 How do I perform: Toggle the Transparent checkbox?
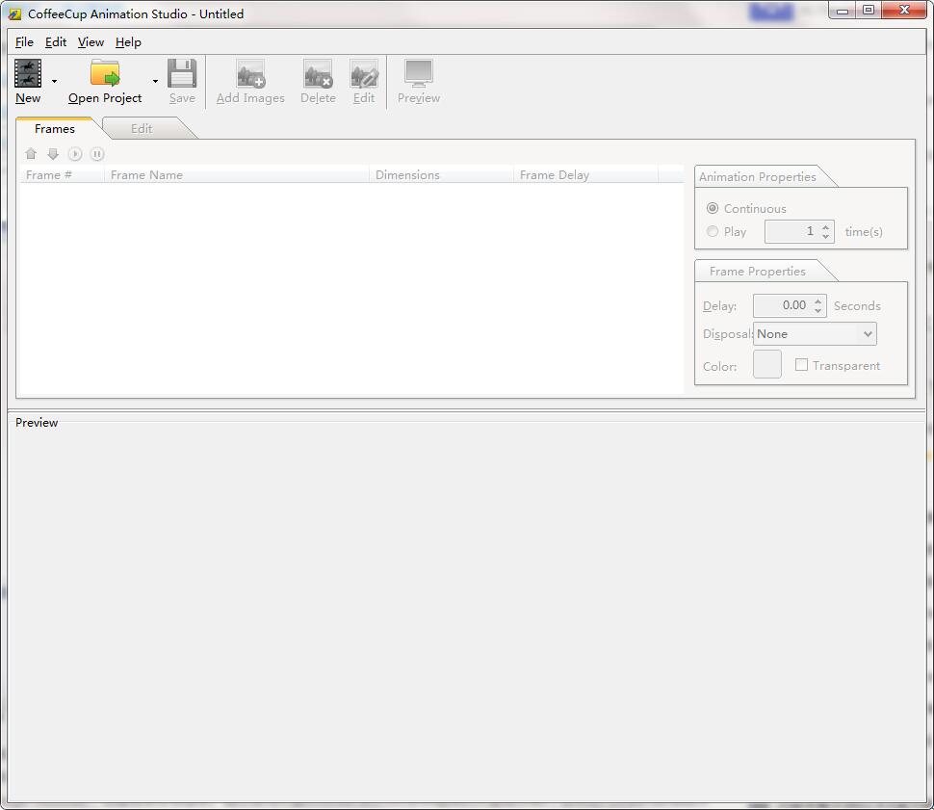coord(802,365)
